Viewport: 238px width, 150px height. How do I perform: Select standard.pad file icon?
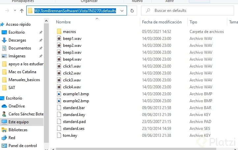(x=59, y=122)
